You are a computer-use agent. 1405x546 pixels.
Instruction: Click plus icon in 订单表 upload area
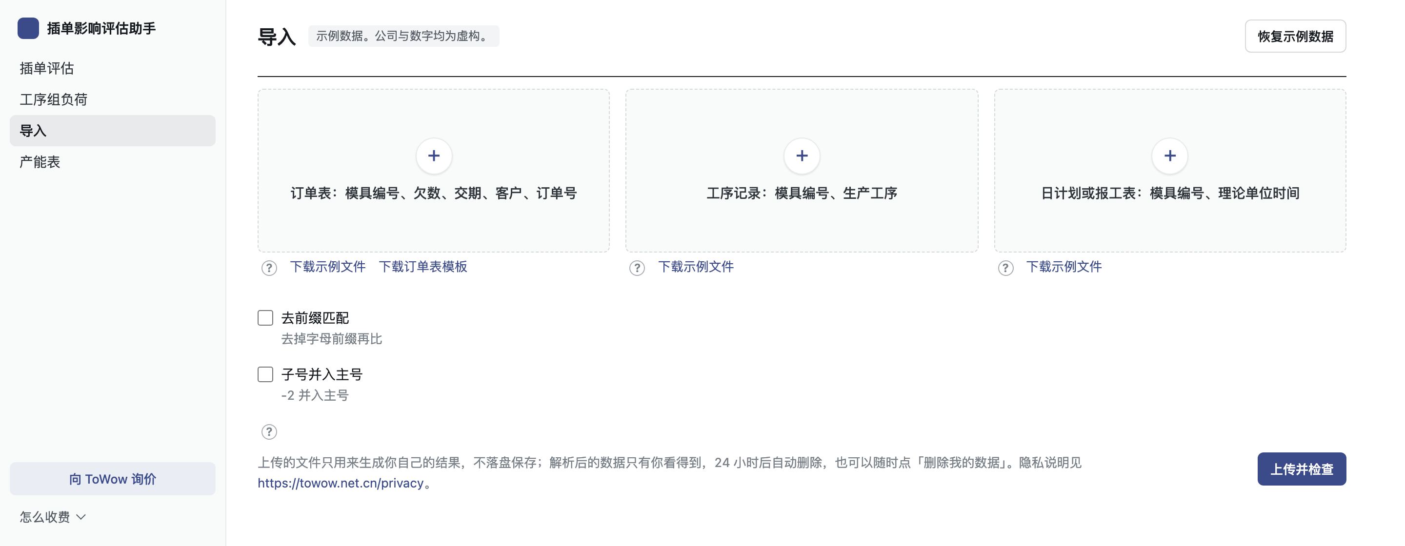pos(434,156)
